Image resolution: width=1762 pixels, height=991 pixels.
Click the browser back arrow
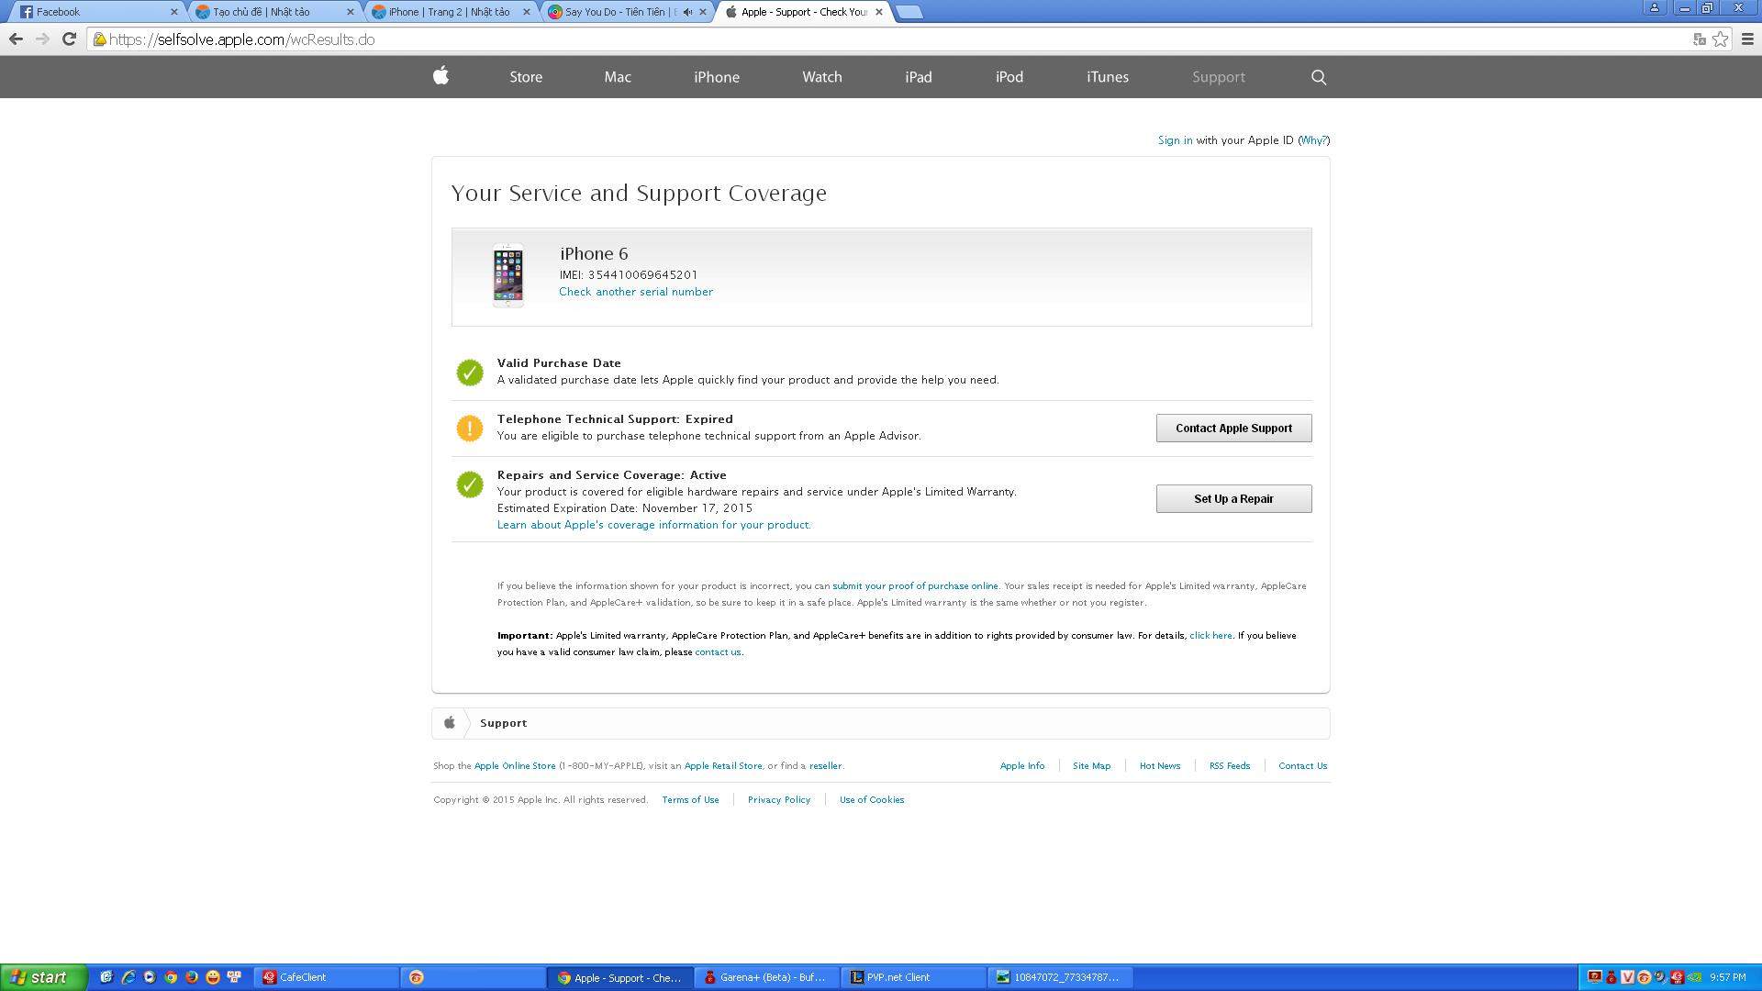pos(16,39)
